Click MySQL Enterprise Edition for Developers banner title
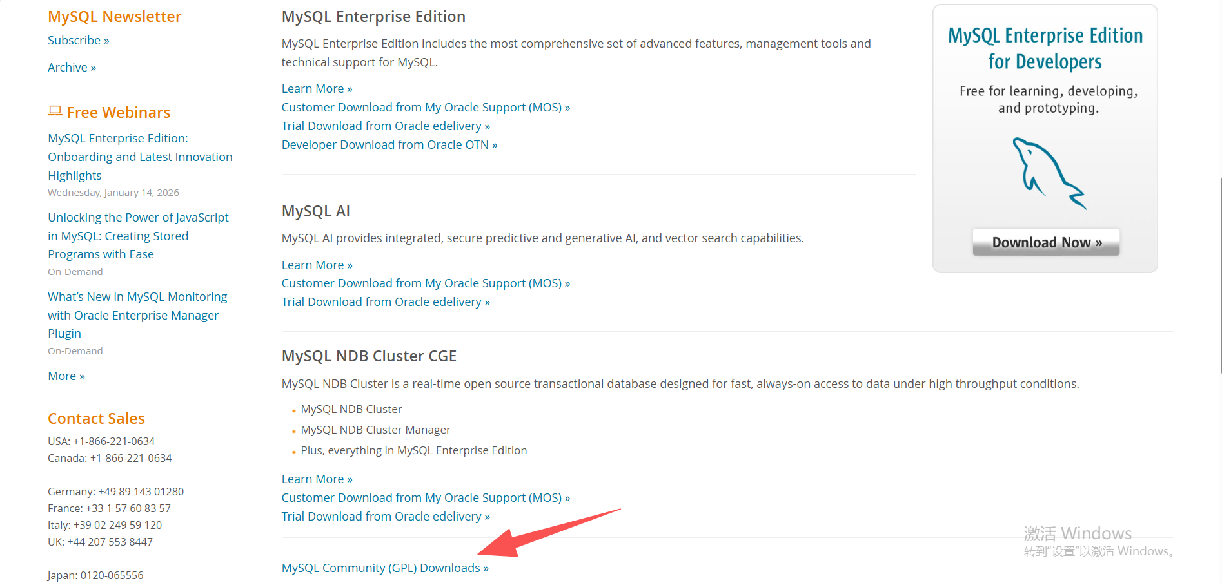Screen dimensions: 1222x583 point(1045,48)
